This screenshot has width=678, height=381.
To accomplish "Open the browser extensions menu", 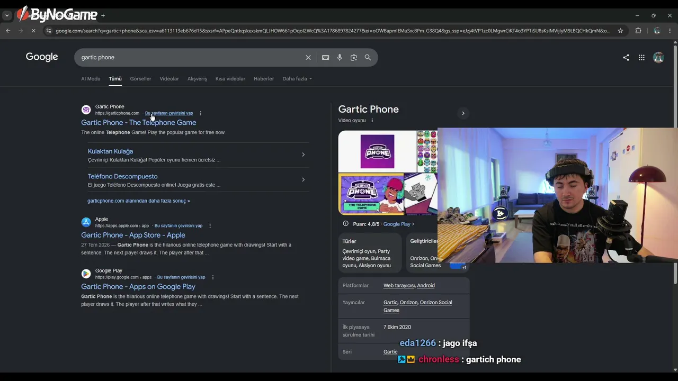I will [x=638, y=31].
